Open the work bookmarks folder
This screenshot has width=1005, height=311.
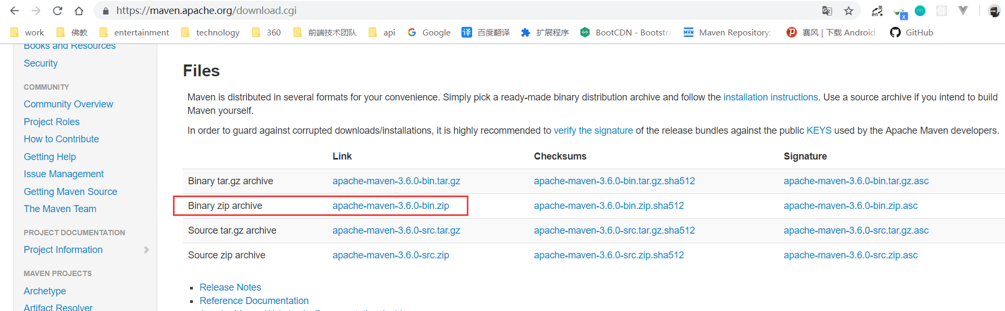click(27, 32)
